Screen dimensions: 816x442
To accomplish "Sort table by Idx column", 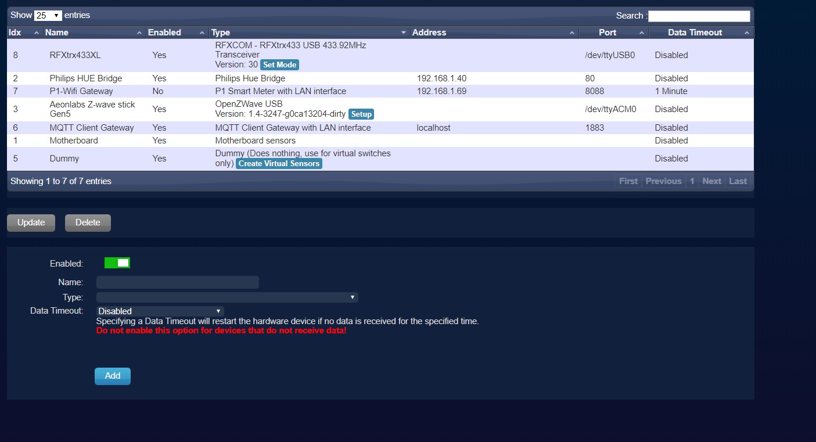I will [x=24, y=33].
